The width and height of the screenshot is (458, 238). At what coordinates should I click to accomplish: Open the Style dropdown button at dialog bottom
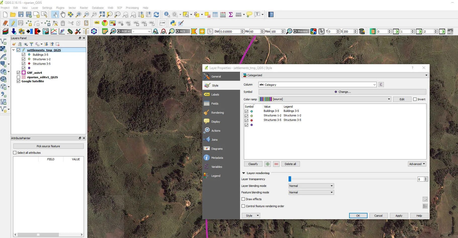[251, 216]
